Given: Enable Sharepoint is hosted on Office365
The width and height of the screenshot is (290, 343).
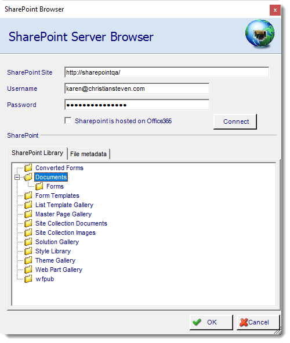Looking at the screenshot, I should click(68, 120).
